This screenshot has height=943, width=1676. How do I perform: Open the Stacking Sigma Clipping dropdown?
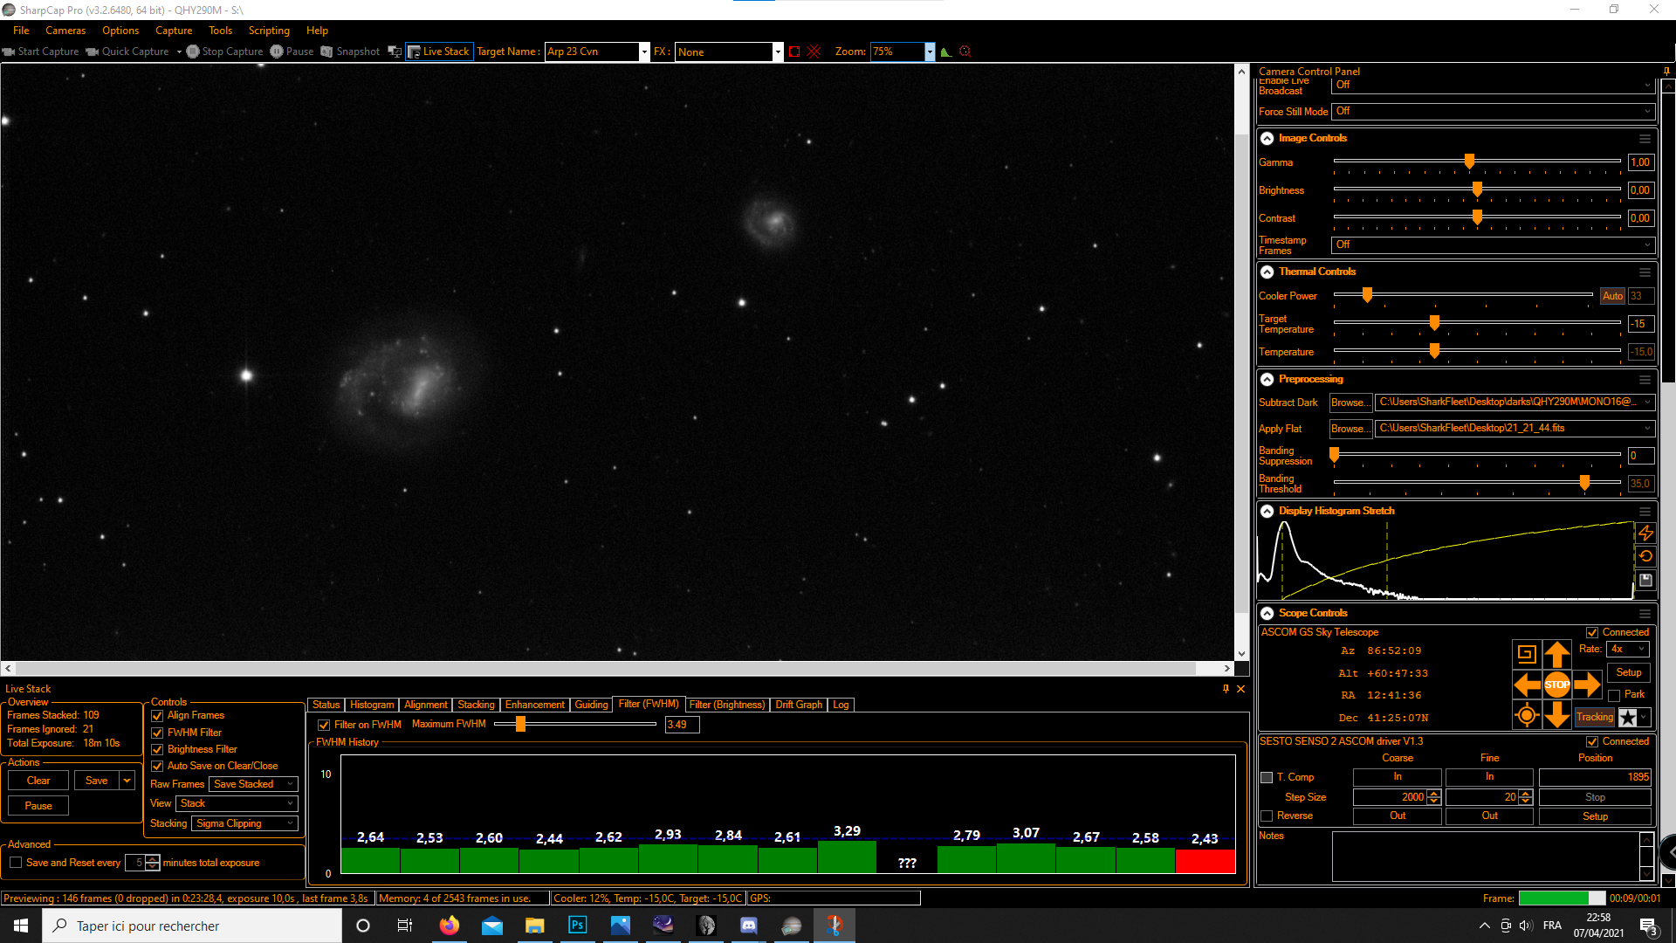pyautogui.click(x=245, y=823)
